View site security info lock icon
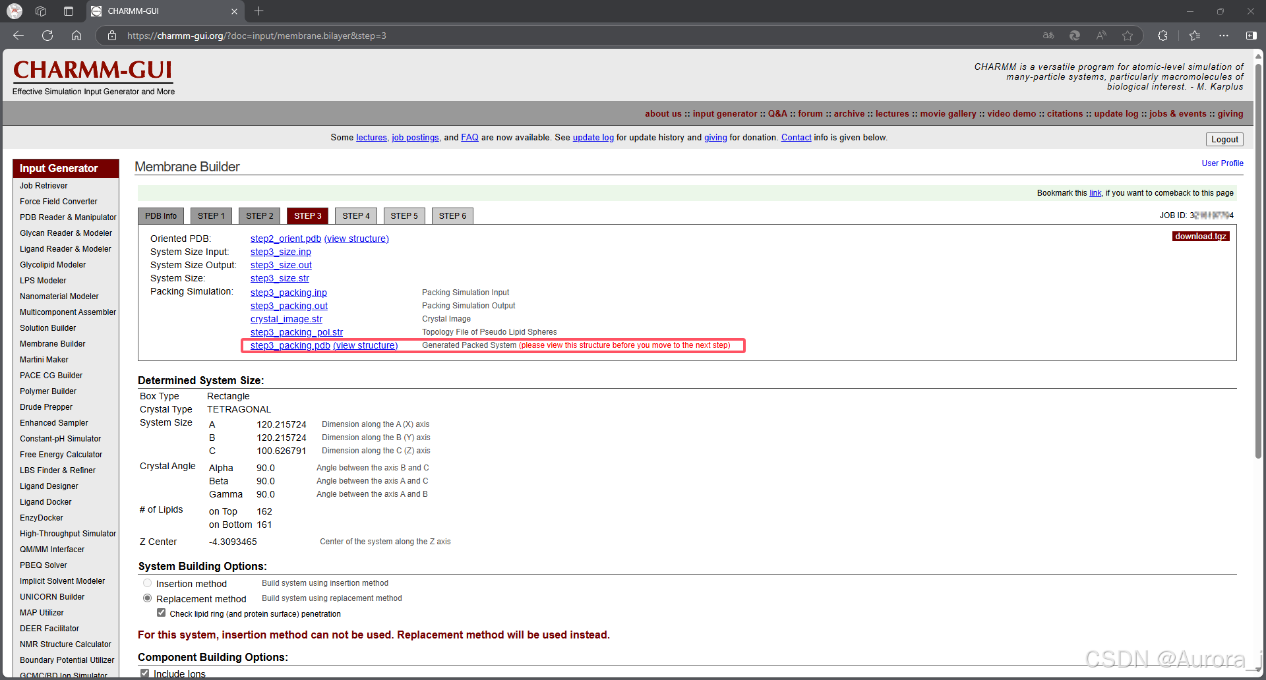Viewport: 1266px width, 680px height. (x=112, y=36)
